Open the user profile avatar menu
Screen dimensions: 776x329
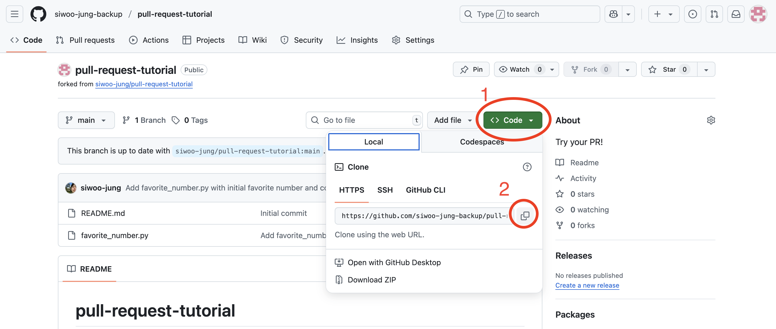click(758, 14)
